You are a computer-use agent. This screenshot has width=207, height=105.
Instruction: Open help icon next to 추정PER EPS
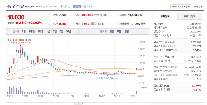[x=170, y=71]
